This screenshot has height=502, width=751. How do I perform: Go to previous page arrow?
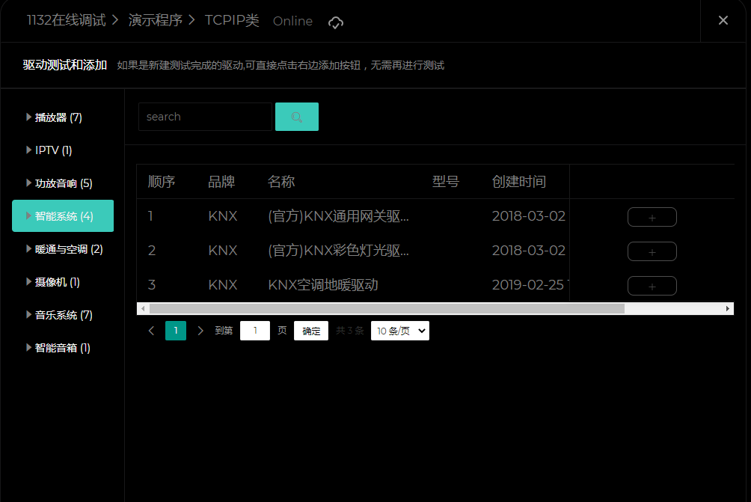point(151,331)
